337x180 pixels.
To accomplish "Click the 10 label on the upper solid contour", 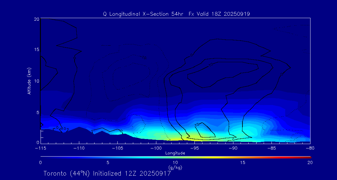I will [211, 64].
